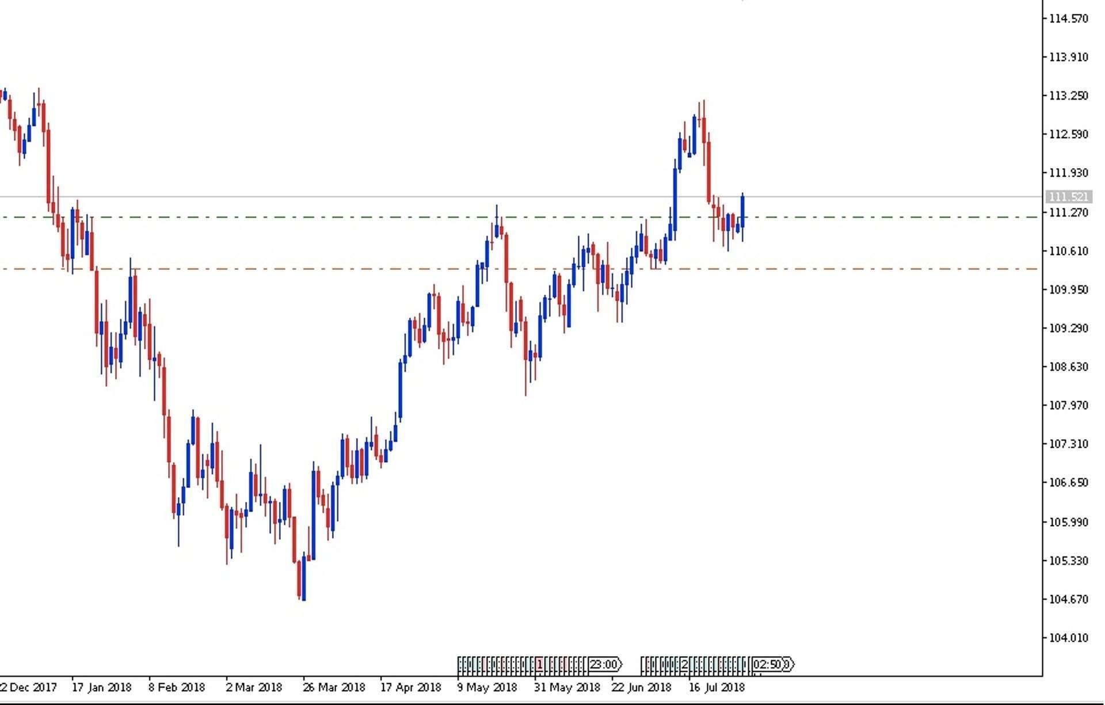
Task: Click the gray 111.521 current price tag
Action: tap(1068, 197)
